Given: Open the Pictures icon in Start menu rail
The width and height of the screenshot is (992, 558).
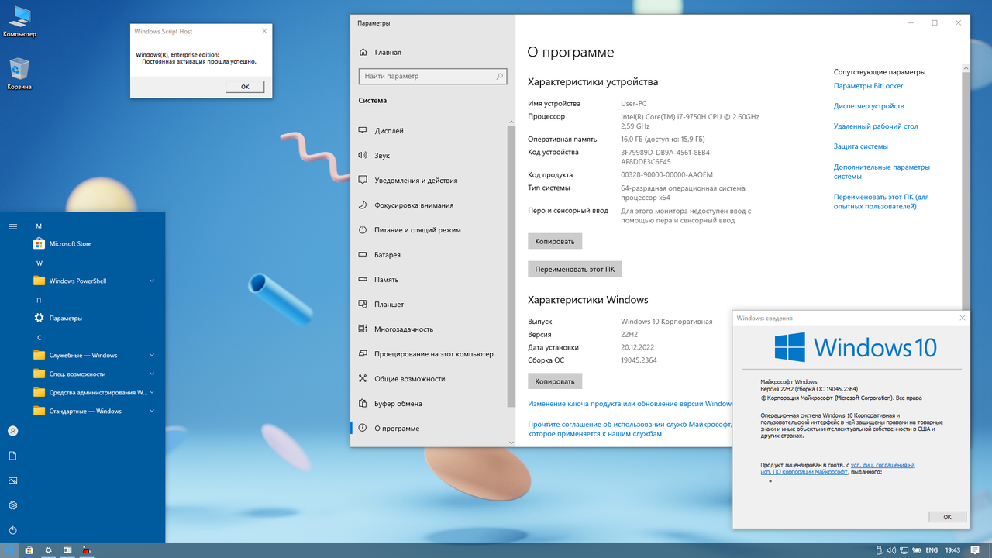Looking at the screenshot, I should (12, 480).
